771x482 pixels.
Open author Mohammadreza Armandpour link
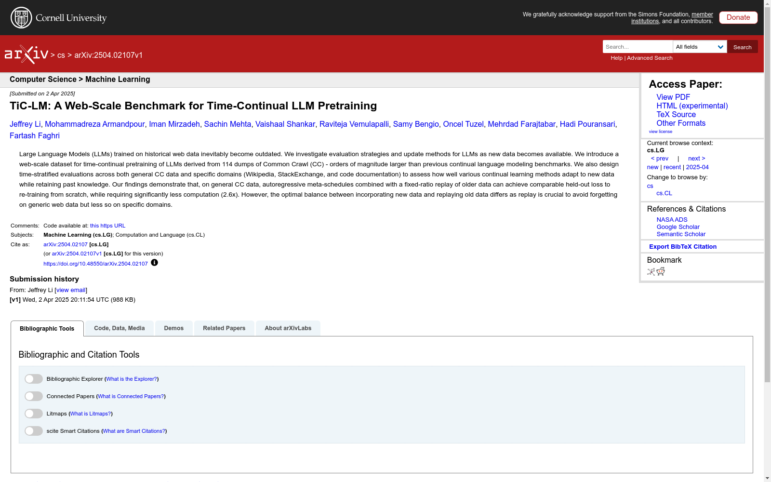coord(95,124)
